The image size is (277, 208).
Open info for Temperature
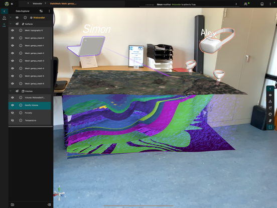click(x=21, y=121)
